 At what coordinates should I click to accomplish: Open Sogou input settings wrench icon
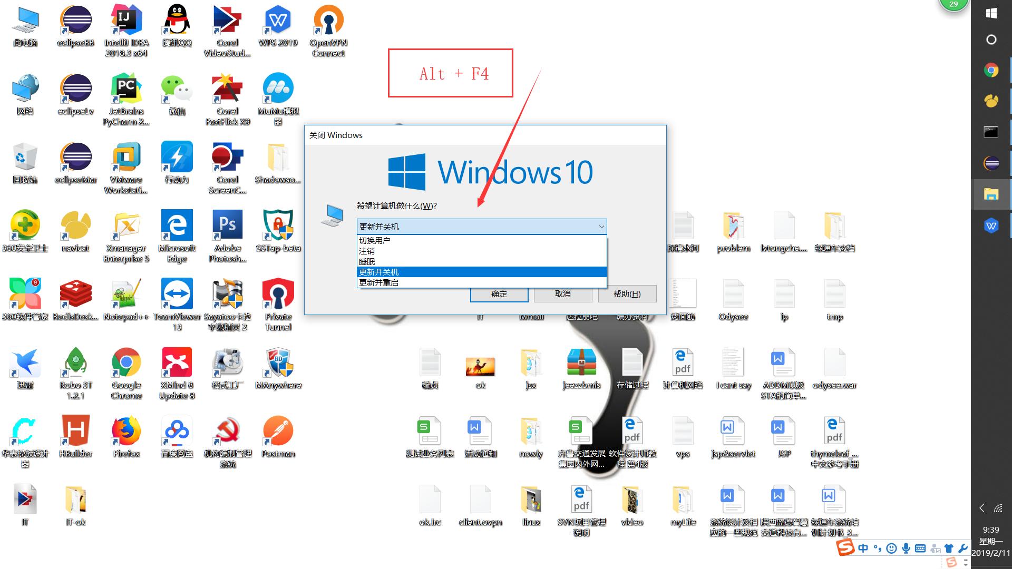pos(963,548)
